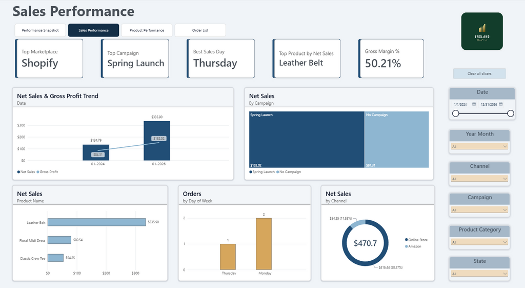525x288 pixels.
Task: Click the end handle of Date slider
Action: (510, 113)
